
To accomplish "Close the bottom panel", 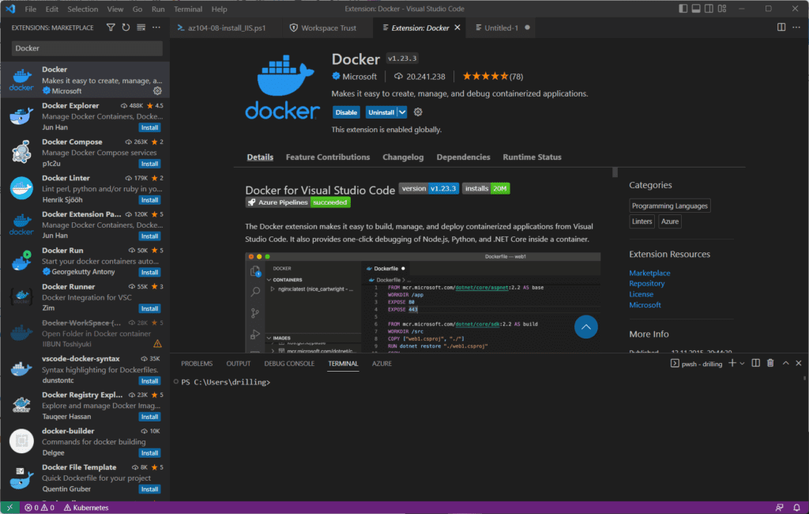I will tap(799, 363).
